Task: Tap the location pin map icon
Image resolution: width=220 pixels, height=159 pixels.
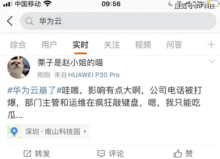Action: pos(14,132)
